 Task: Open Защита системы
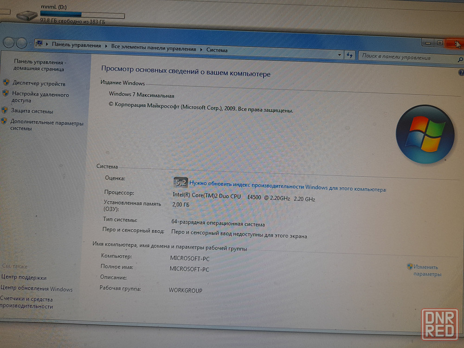pyautogui.click(x=32, y=111)
